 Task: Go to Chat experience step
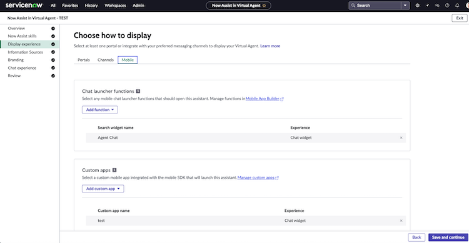[x=22, y=68]
